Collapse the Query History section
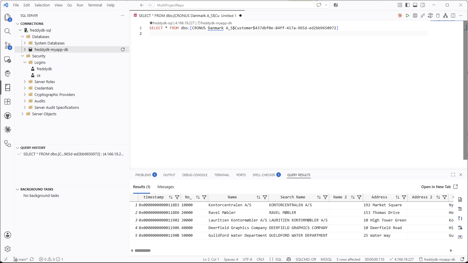468x263 pixels. tap(18, 148)
